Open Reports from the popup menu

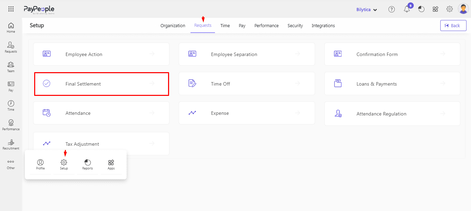(87, 165)
